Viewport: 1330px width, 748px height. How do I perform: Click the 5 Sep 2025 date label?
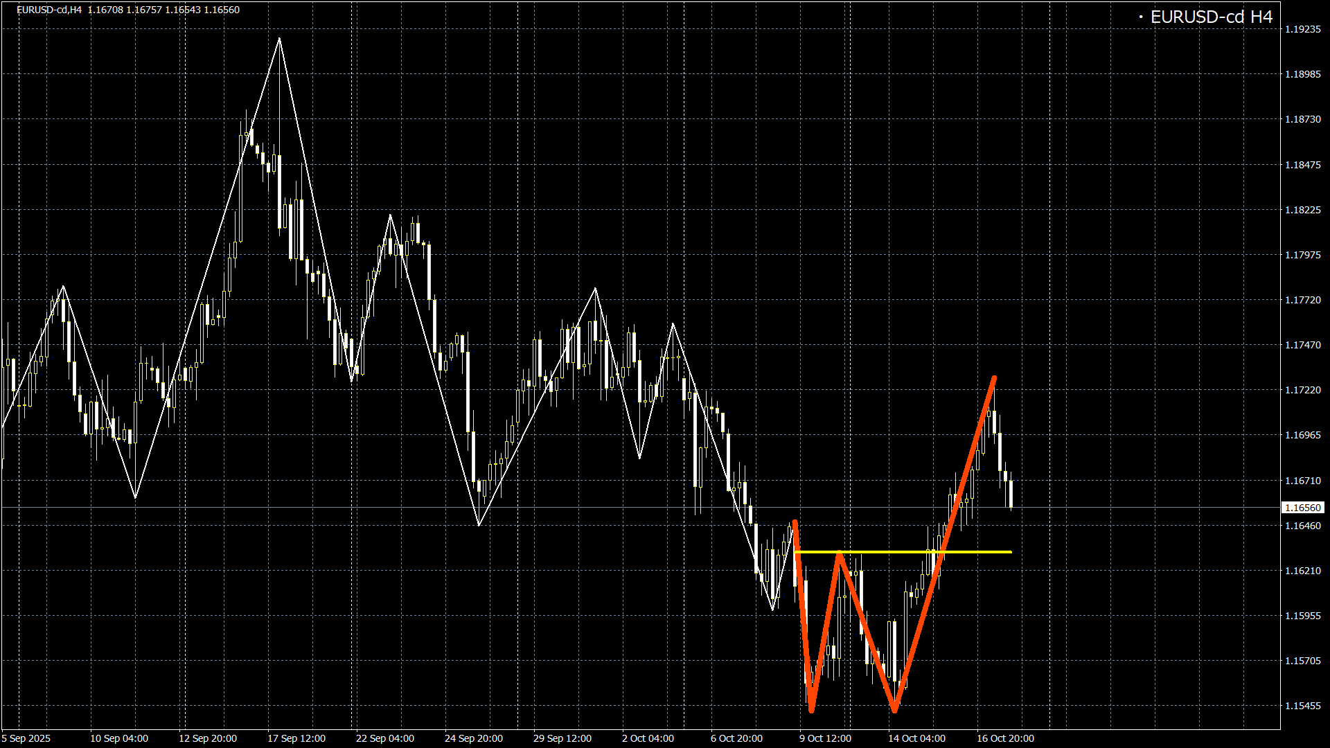click(x=26, y=738)
